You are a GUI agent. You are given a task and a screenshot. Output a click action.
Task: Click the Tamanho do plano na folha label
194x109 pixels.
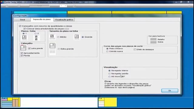coord(64,31)
